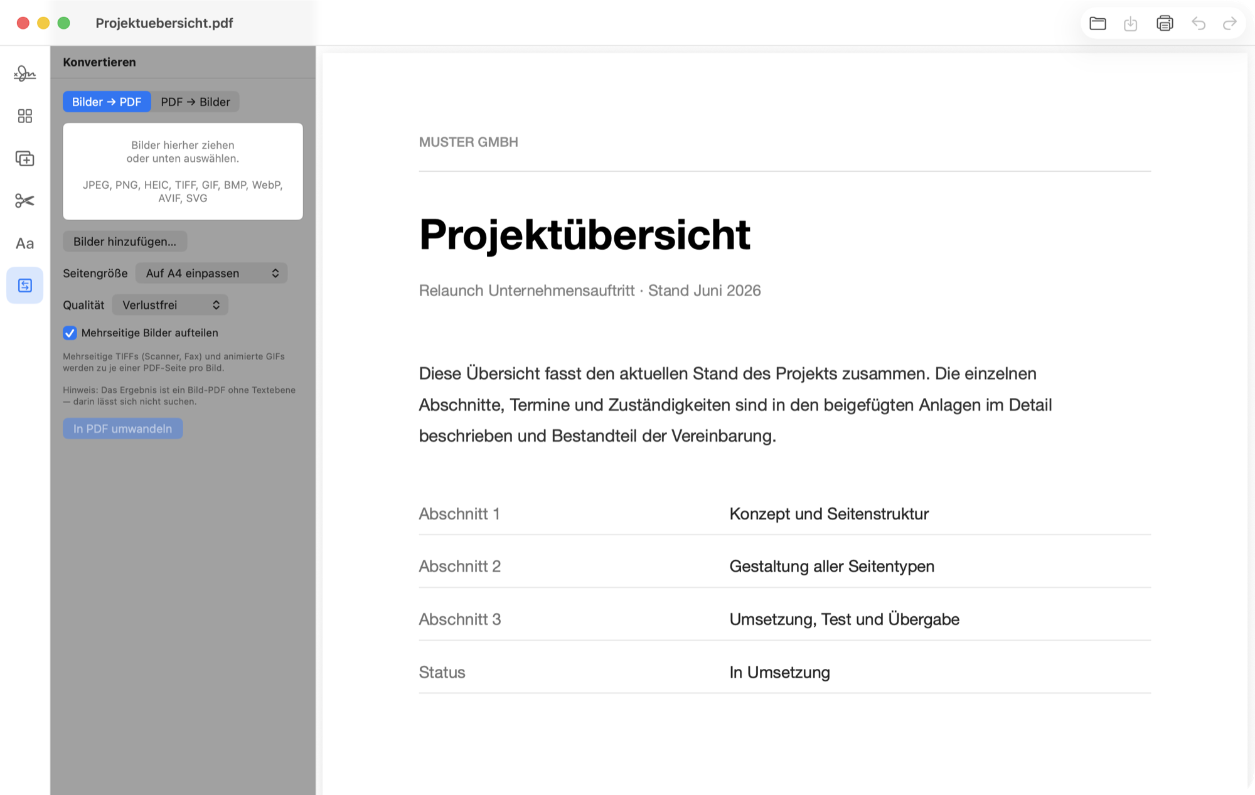This screenshot has width=1255, height=795.
Task: Click the print toolbar icon
Action: pos(1165,23)
